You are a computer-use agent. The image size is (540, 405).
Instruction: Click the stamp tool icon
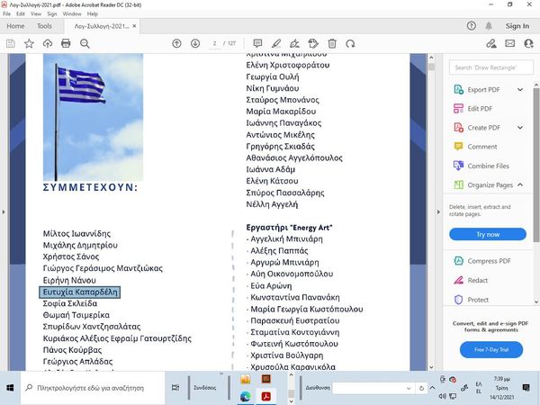point(313,43)
